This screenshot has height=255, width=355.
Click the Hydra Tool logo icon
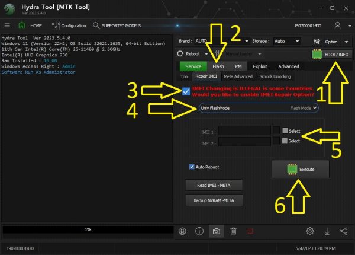pyautogui.click(x=9, y=9)
